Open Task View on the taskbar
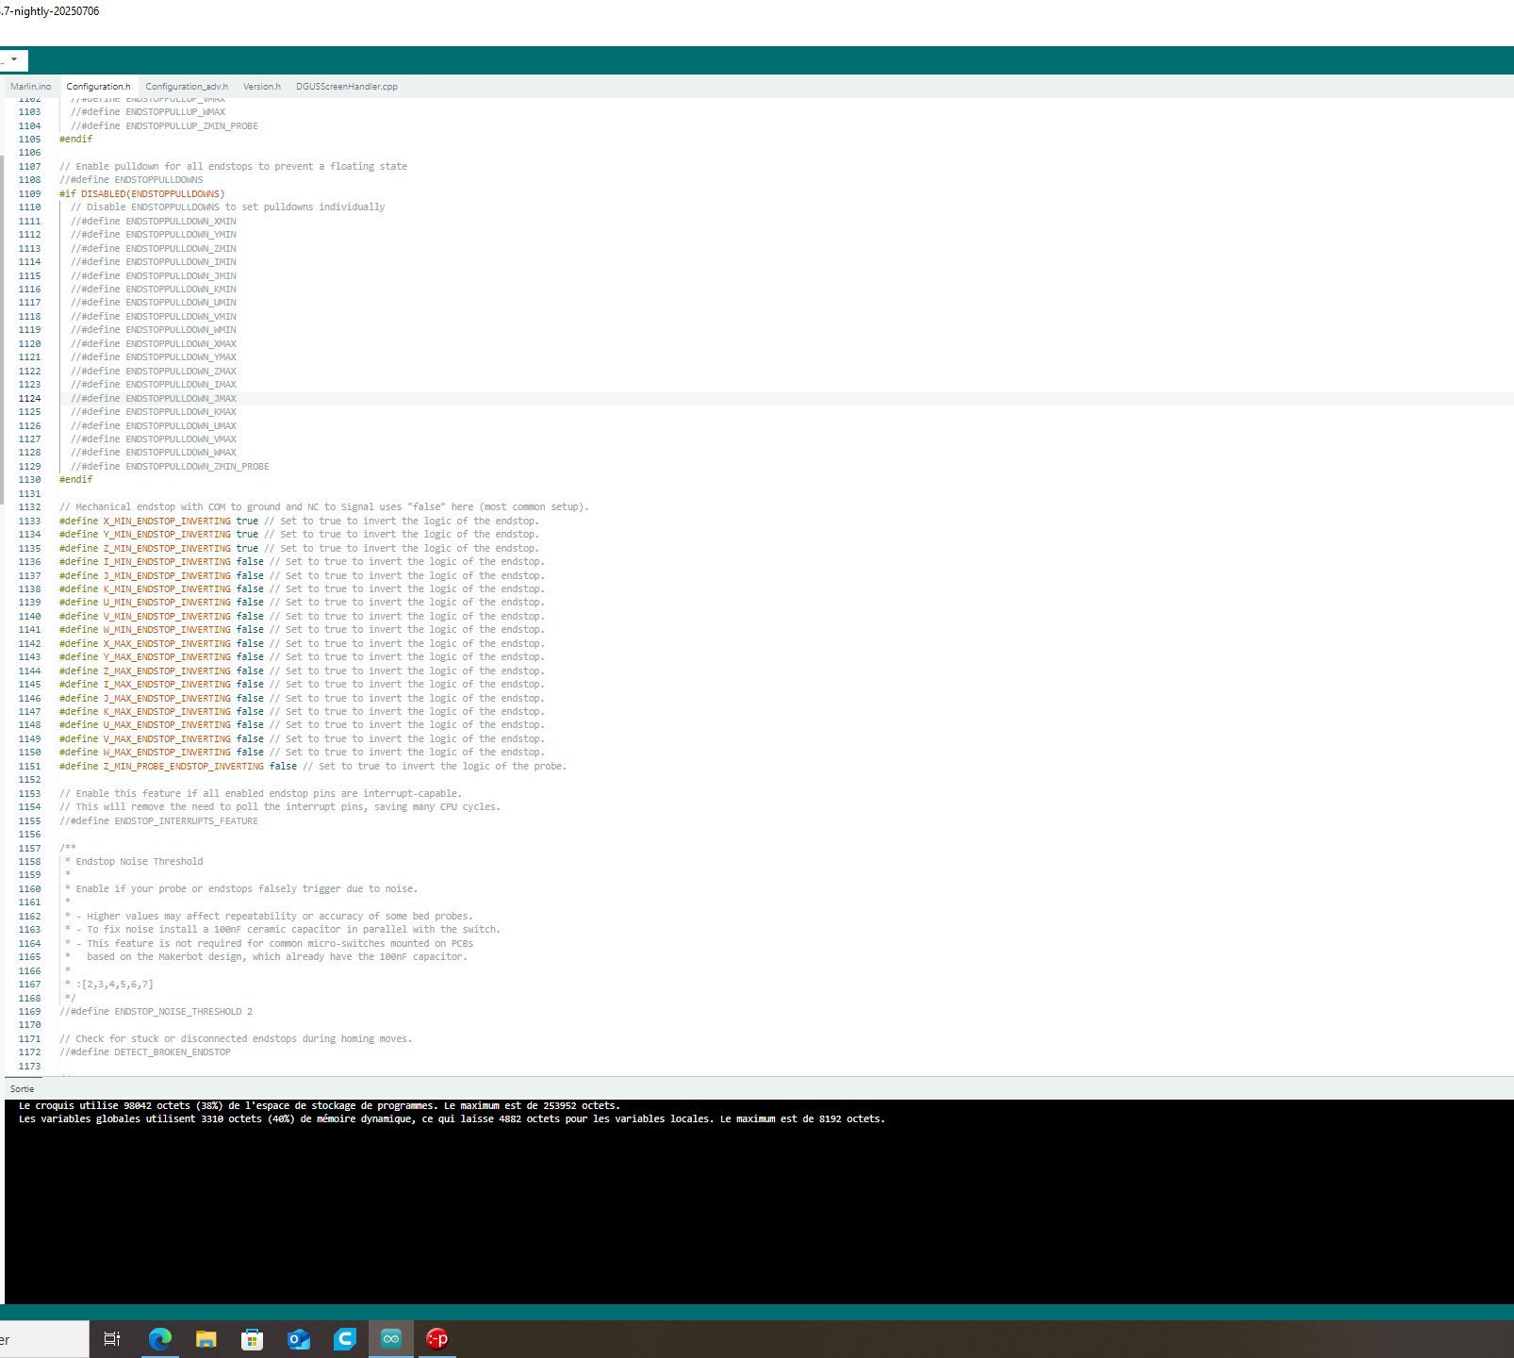Image resolution: width=1514 pixels, height=1358 pixels. 112,1338
